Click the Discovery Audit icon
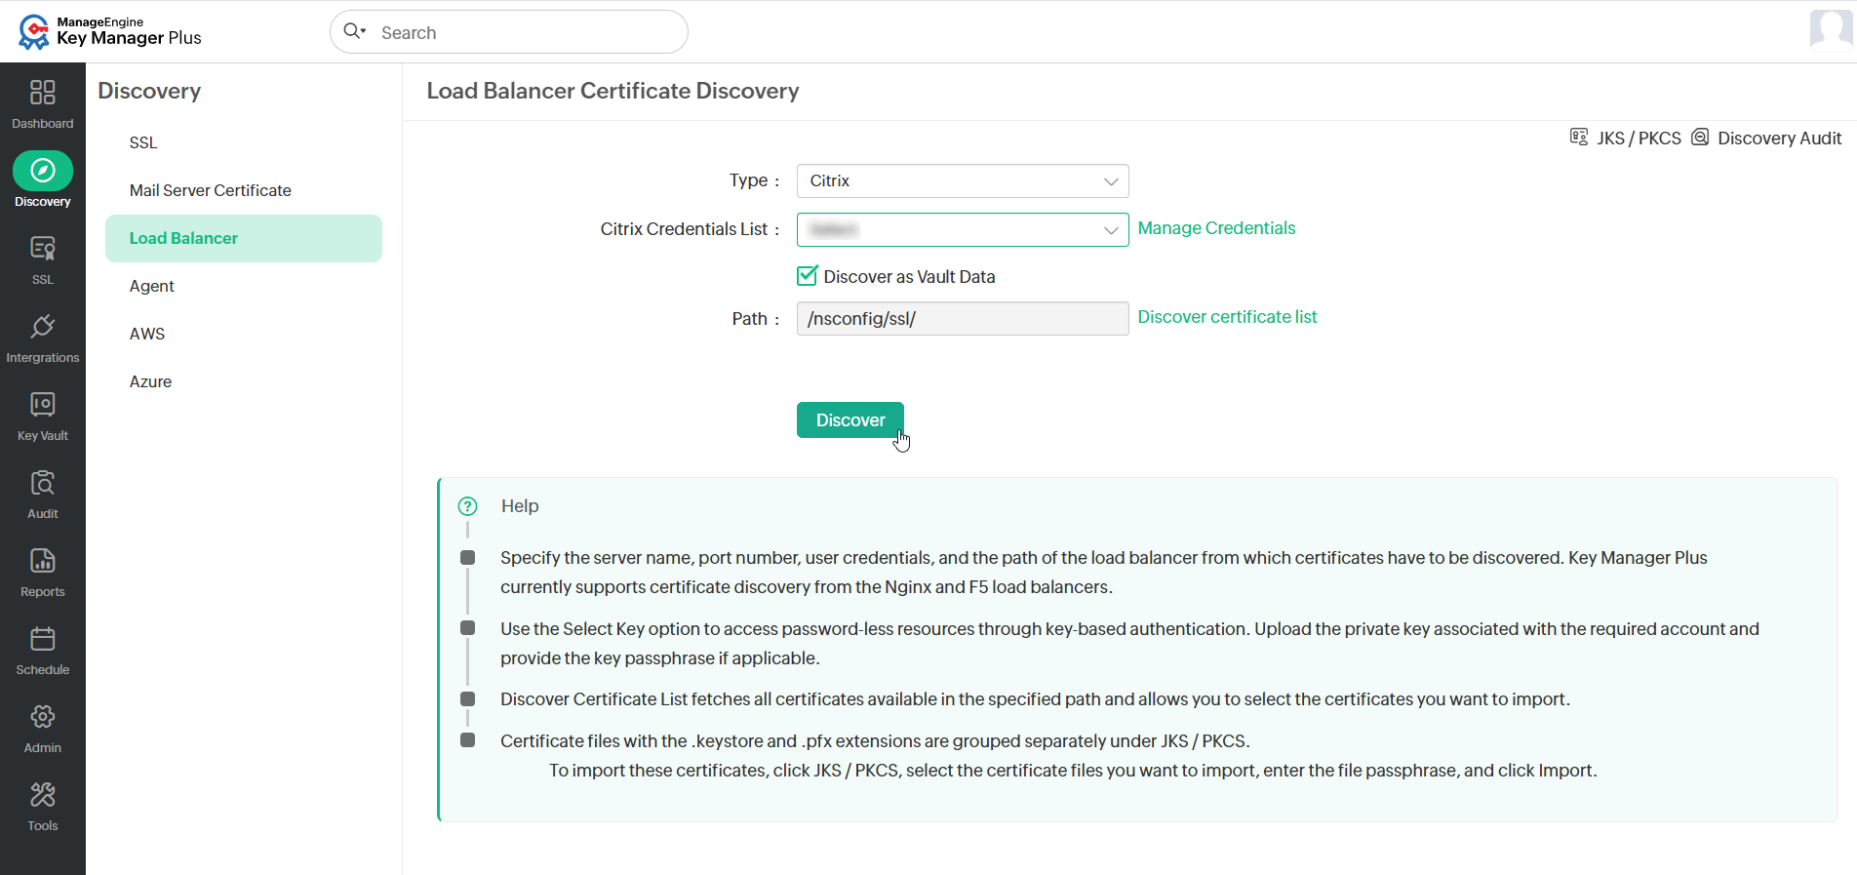The height and width of the screenshot is (875, 1857). (1700, 138)
